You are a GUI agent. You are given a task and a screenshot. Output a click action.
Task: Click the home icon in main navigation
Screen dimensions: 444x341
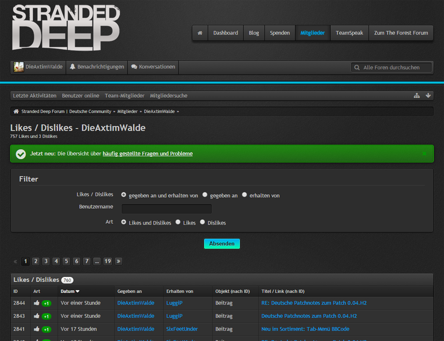200,33
